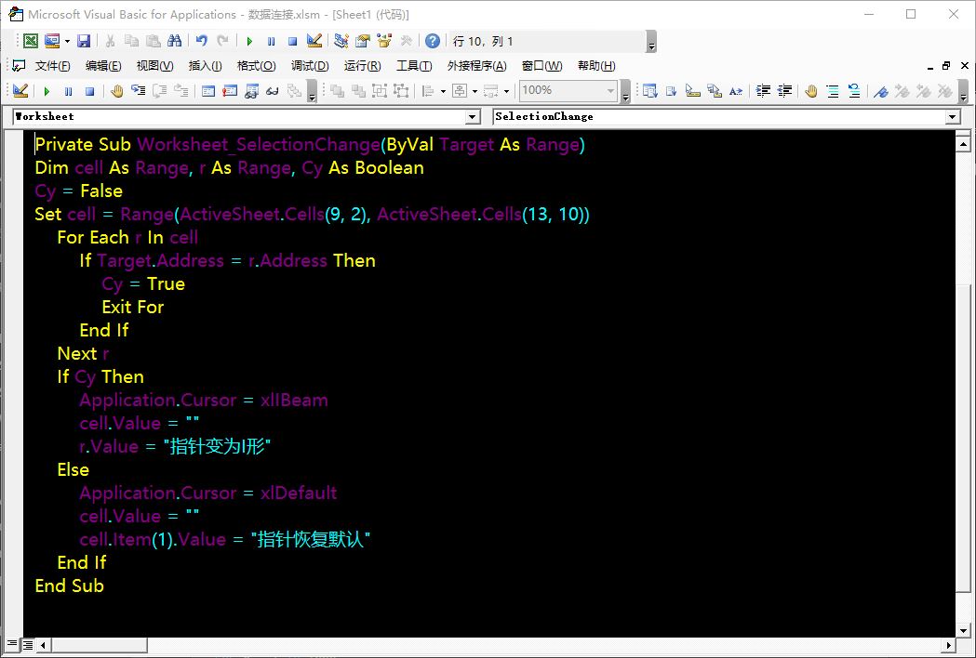
Task: Open the 运行(R) menu
Action: pos(362,66)
